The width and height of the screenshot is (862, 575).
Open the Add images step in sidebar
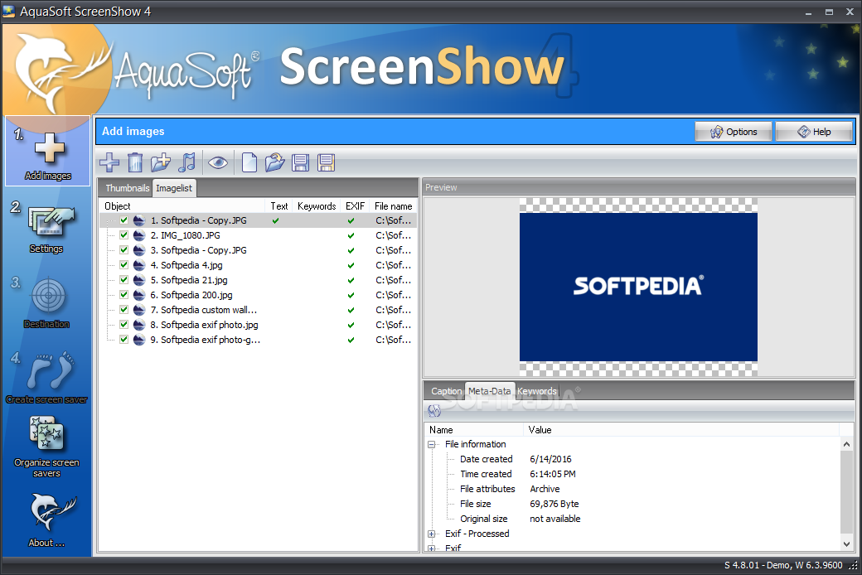[x=48, y=152]
